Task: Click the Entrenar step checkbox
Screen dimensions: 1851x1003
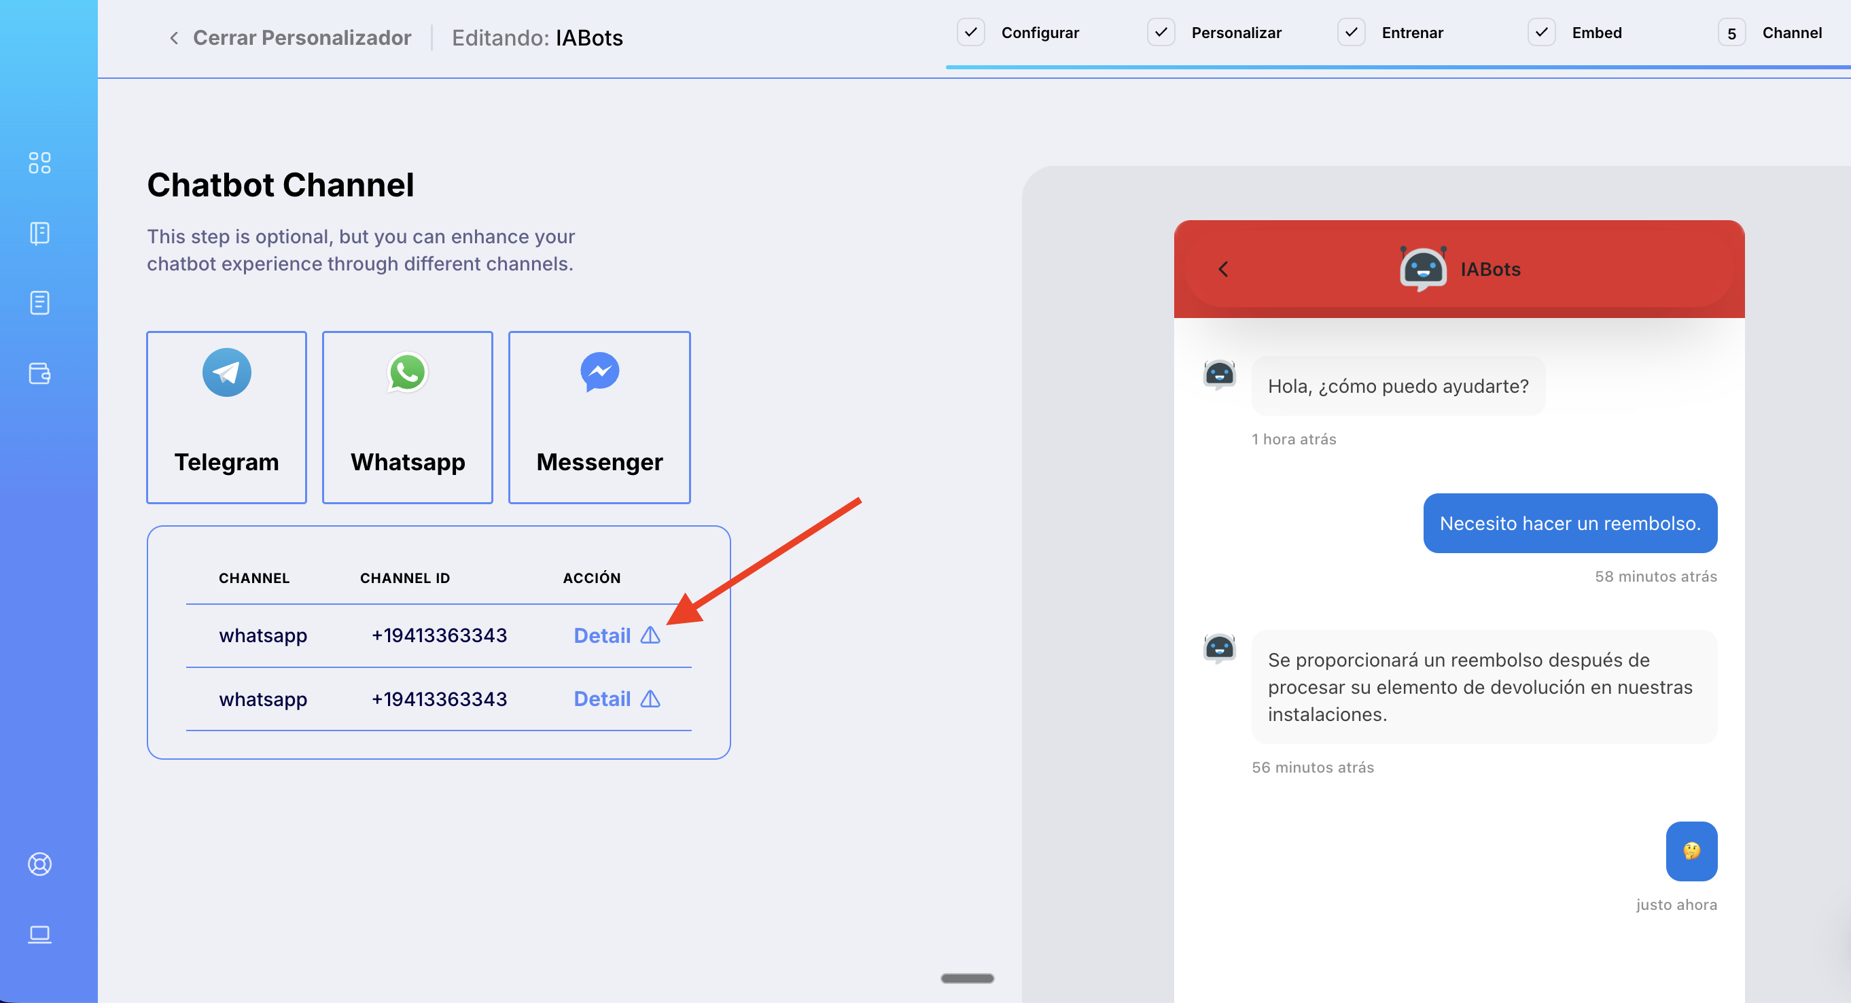Action: coord(1351,33)
